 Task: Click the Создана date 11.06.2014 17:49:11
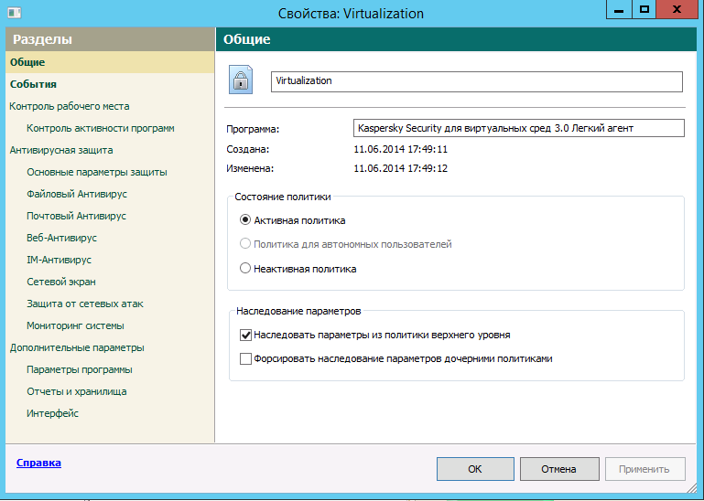pyautogui.click(x=400, y=149)
